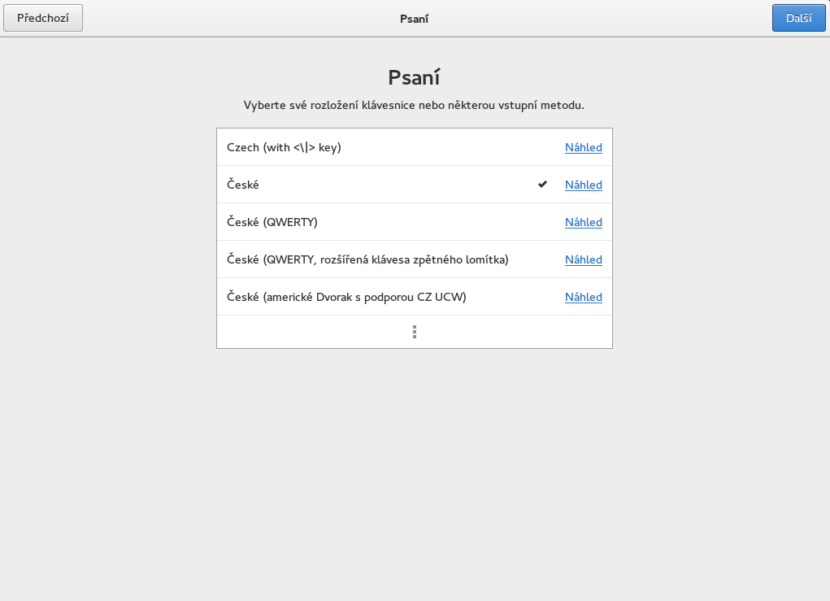The width and height of the screenshot is (830, 601).
Task: Choose České (americké Dvorak s podporou CZ UCW)
Action: 346,297
